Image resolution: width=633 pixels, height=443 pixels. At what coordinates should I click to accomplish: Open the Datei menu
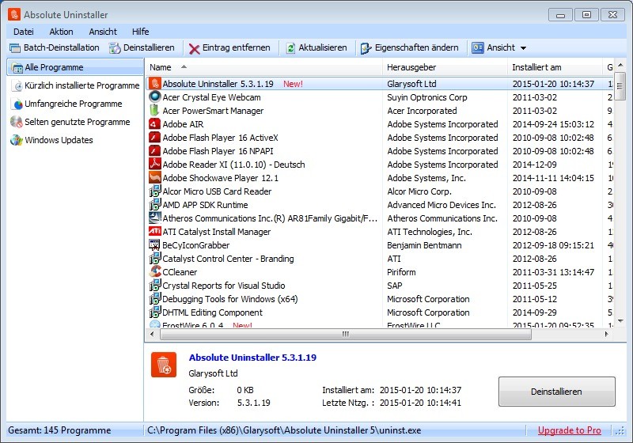pos(24,32)
